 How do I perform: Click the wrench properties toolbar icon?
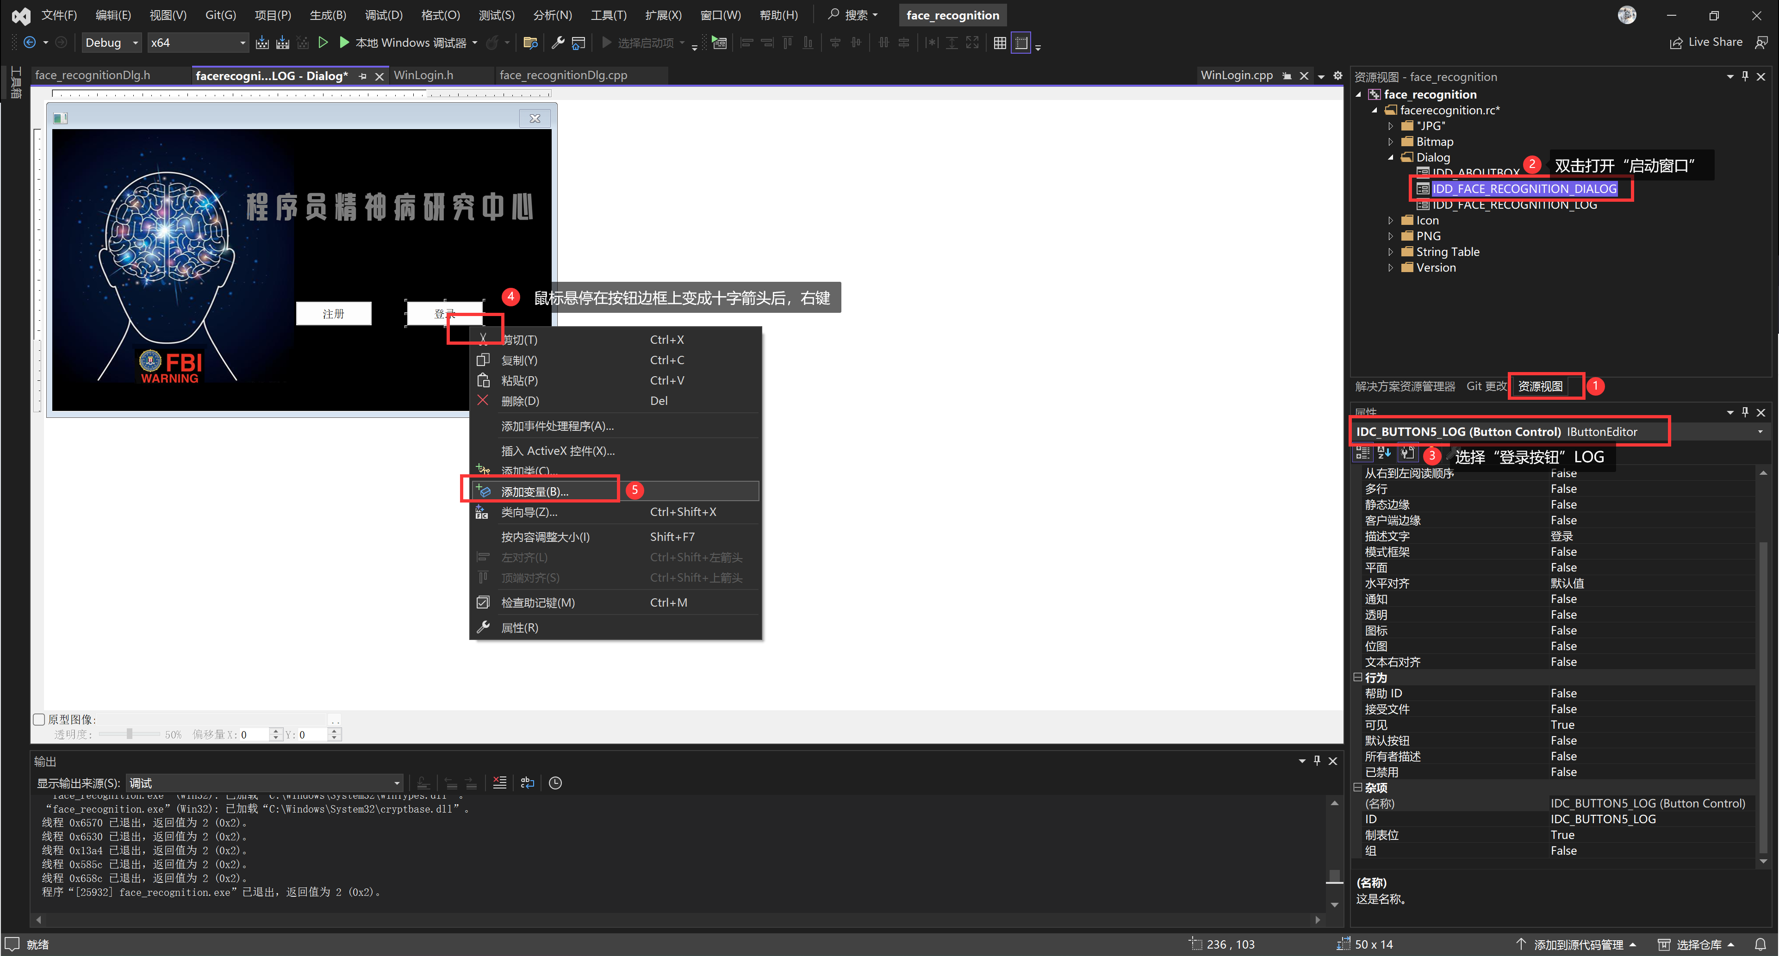coord(558,43)
